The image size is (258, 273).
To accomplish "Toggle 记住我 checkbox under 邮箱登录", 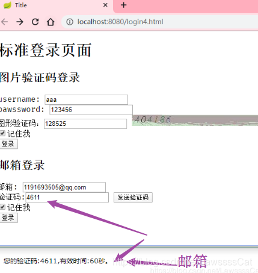I will click(2, 207).
